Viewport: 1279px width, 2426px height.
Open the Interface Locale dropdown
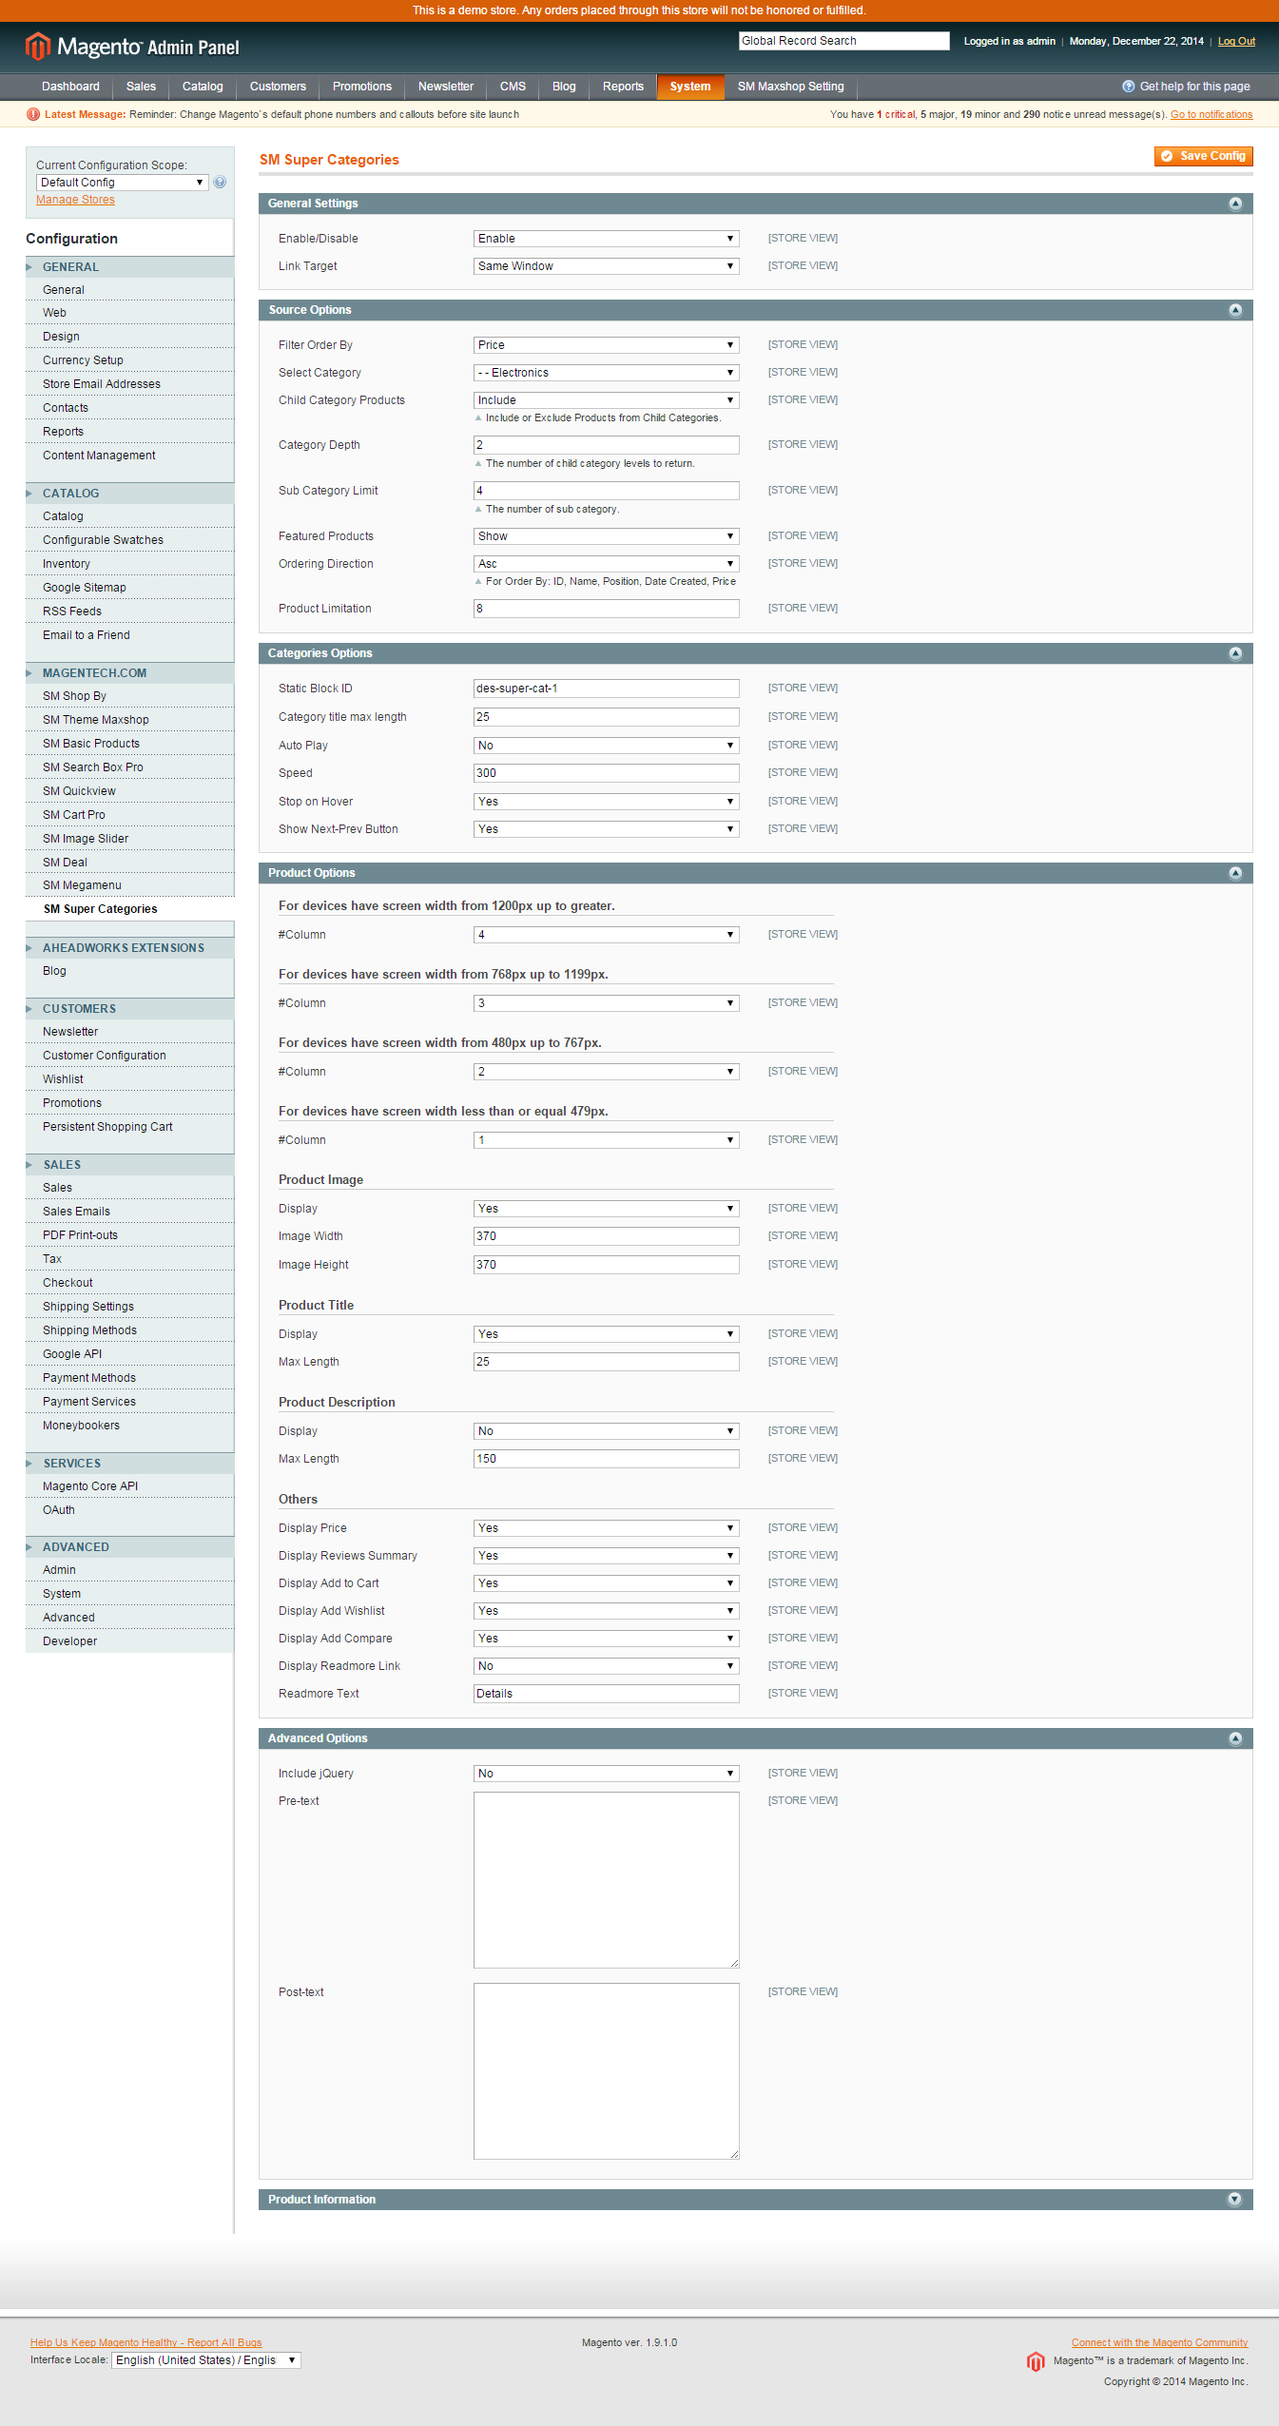206,2360
